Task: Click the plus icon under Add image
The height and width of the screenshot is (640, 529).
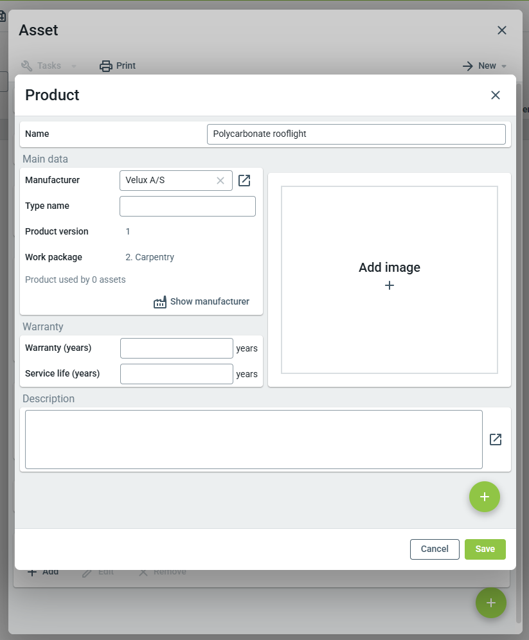Action: coord(390,285)
